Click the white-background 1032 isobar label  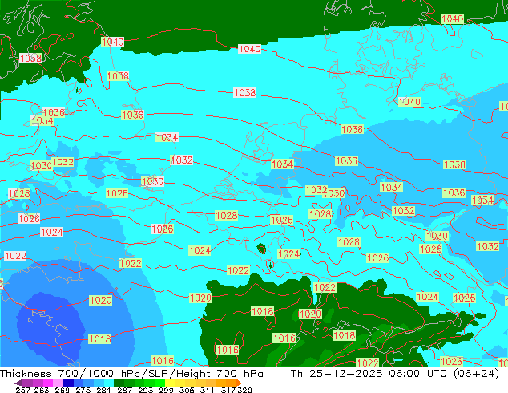[181, 160]
